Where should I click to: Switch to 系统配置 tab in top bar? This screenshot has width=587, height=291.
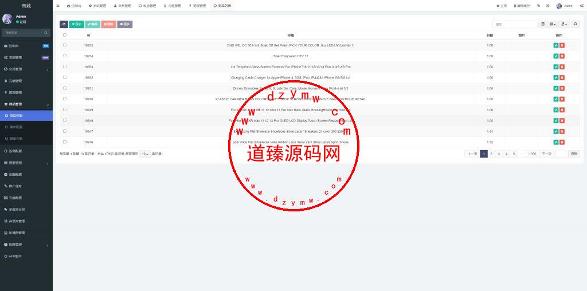click(x=97, y=6)
